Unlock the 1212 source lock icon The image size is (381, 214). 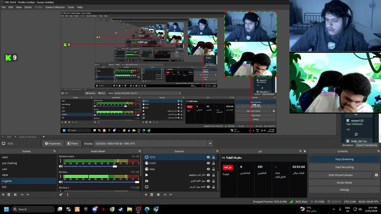coord(213,157)
